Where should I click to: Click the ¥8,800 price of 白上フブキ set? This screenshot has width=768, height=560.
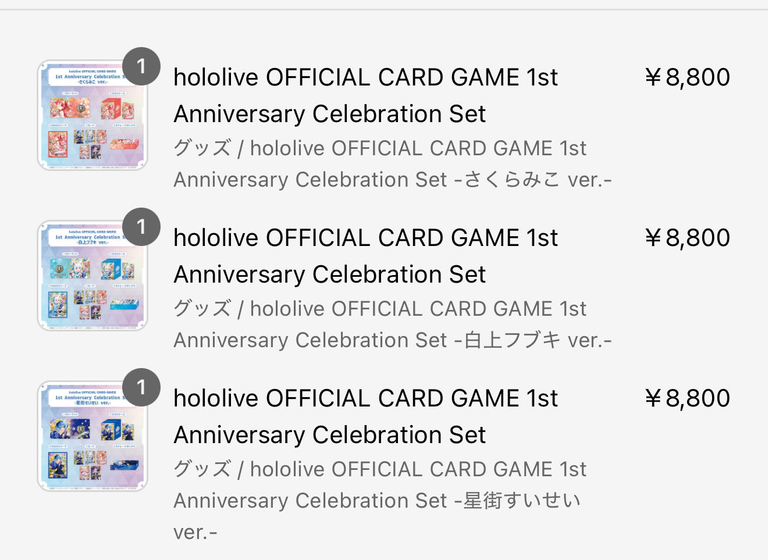tap(687, 238)
